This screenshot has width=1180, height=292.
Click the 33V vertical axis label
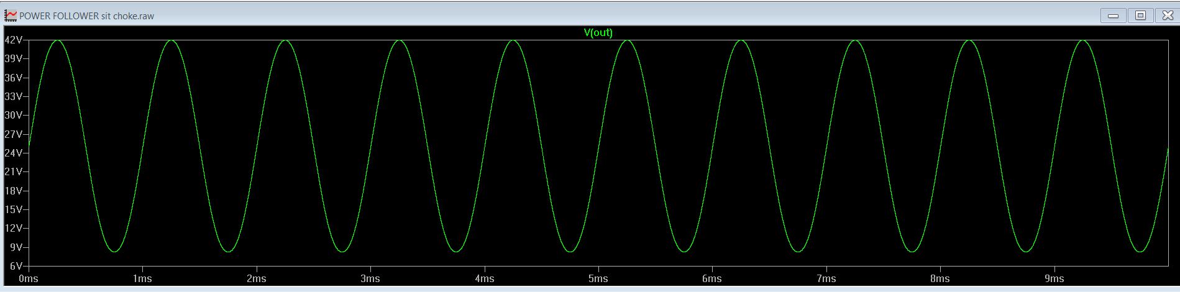(x=14, y=96)
